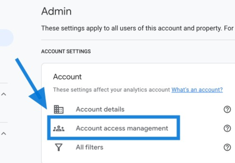Open the Account details label
The width and height of the screenshot is (235, 163).
[x=100, y=109]
